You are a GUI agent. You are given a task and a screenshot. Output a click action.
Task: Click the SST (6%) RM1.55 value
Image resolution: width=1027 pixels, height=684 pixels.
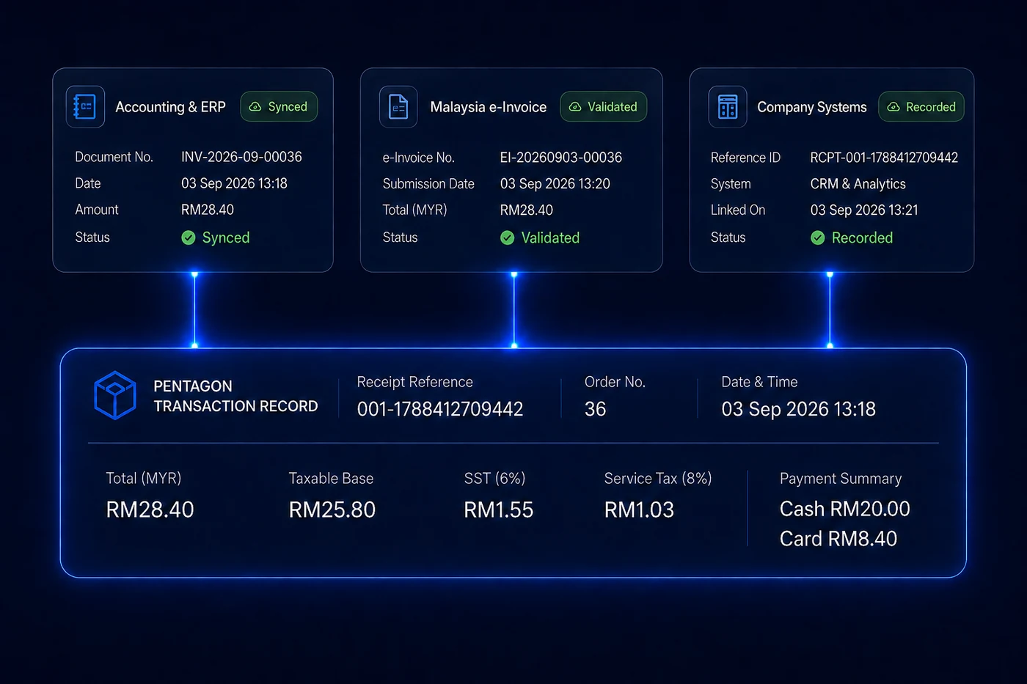(x=499, y=510)
